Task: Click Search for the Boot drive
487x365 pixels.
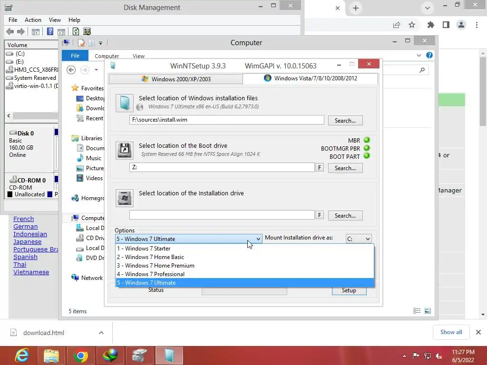Action: click(x=345, y=168)
